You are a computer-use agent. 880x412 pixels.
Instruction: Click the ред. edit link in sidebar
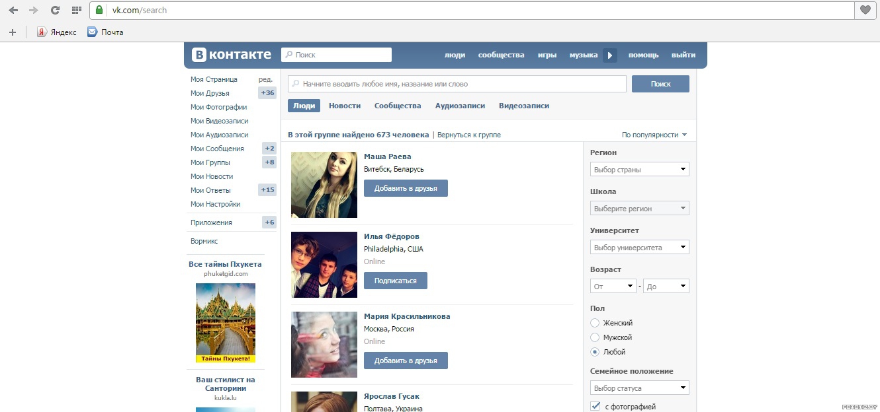tap(266, 79)
